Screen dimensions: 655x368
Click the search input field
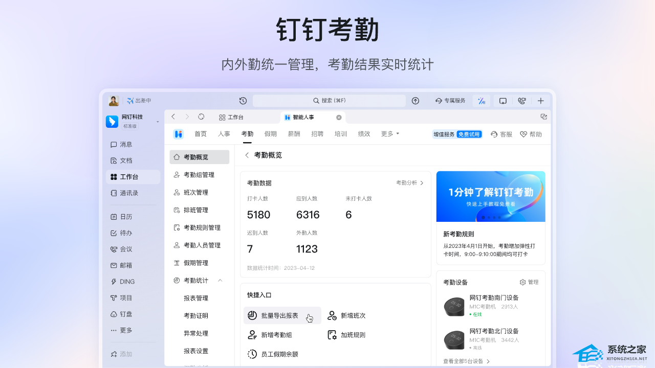[x=329, y=101]
